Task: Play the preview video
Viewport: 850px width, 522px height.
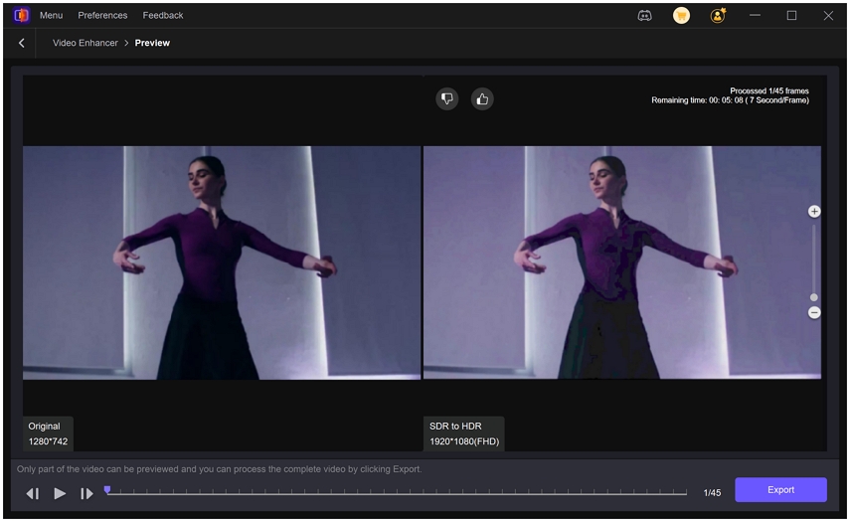Action: (x=60, y=493)
